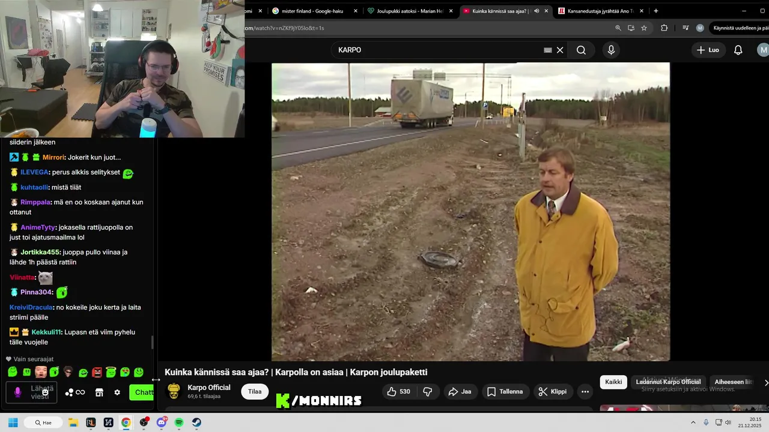
Task: Open chatter Jortikka455's username
Action: tap(40, 252)
